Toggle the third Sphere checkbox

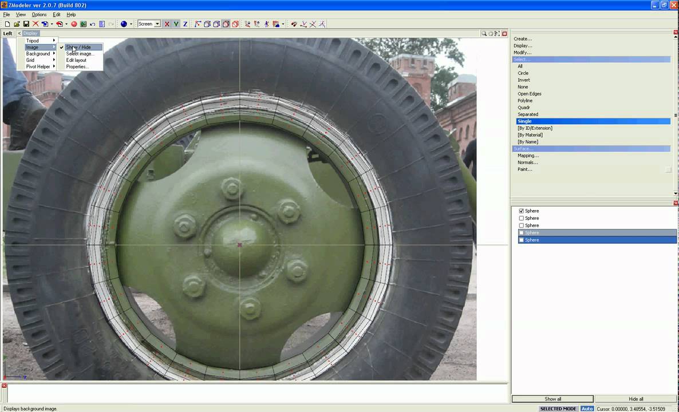tap(522, 225)
